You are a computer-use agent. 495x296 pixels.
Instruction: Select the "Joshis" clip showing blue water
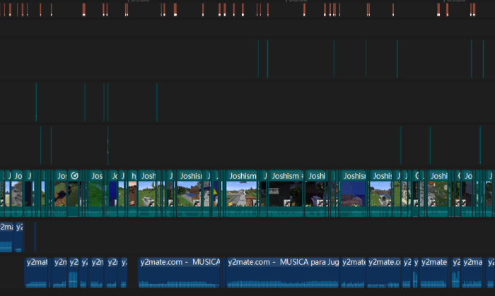353,193
